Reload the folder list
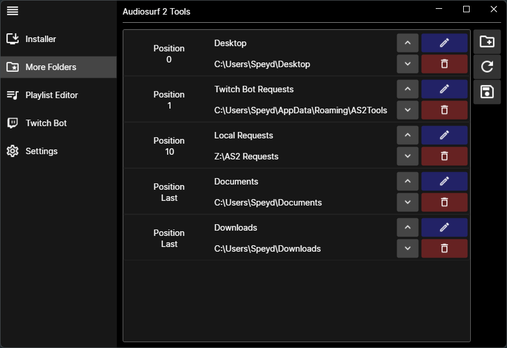The height and width of the screenshot is (348, 507). [x=487, y=67]
